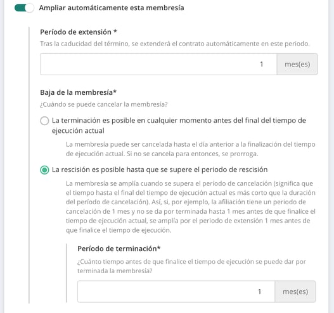Select the 'La terminación es posible en cualquier momento' radio

pyautogui.click(x=44, y=121)
